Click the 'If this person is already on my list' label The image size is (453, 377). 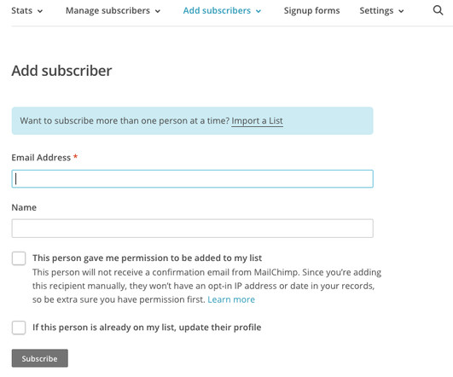pos(147,328)
